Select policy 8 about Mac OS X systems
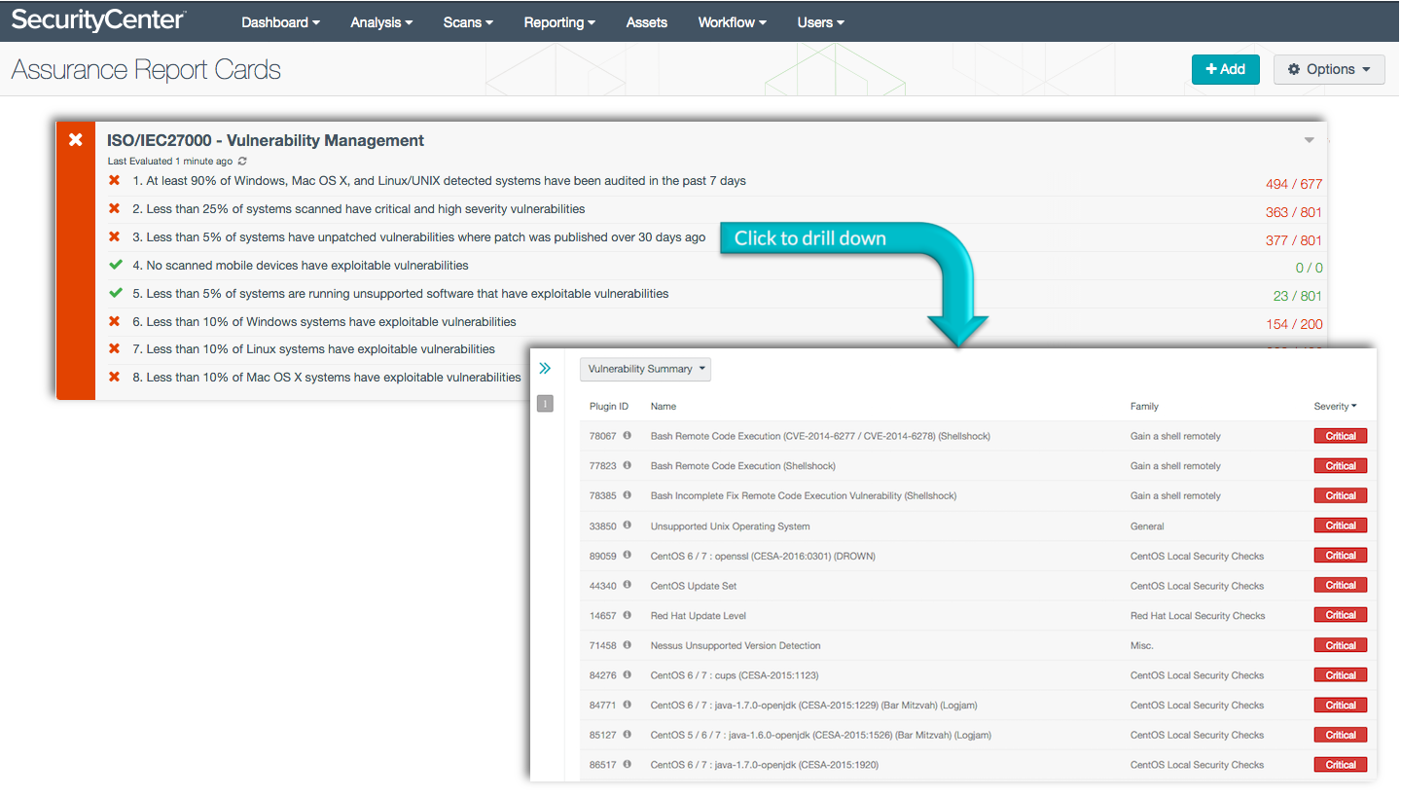Screen dimensions: 1401x798 (327, 377)
